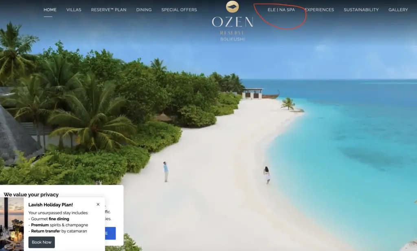Open the VILLAS menu item

click(74, 10)
